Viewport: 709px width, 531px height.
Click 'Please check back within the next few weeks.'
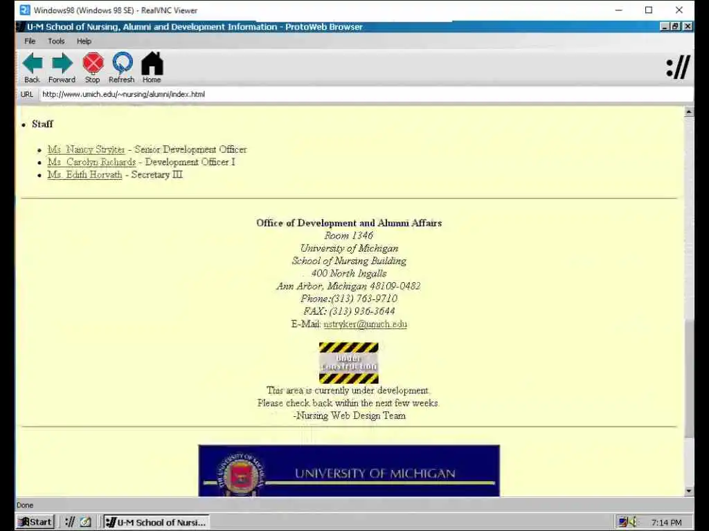pyautogui.click(x=348, y=403)
